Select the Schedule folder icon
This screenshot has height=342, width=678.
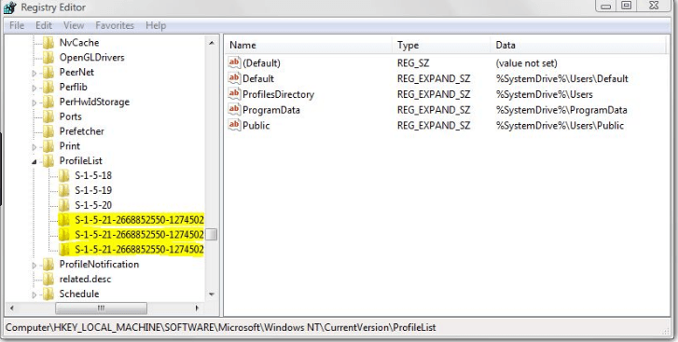coord(48,294)
